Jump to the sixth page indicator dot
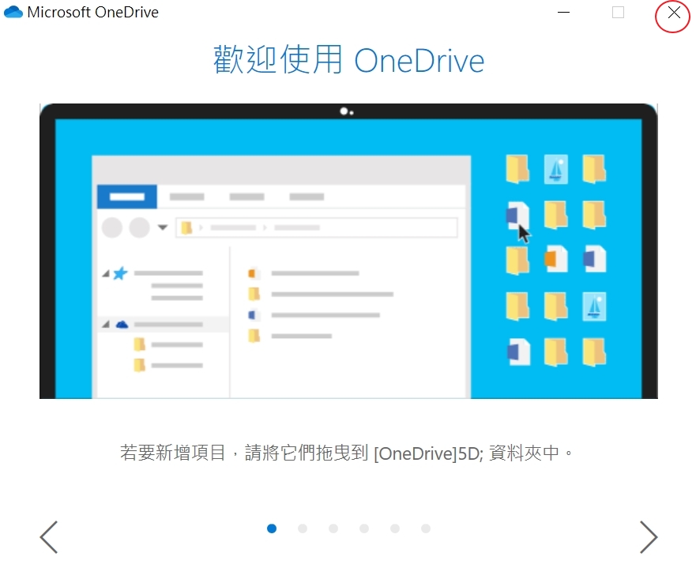Viewport: 696px width, 568px height. coord(426,529)
